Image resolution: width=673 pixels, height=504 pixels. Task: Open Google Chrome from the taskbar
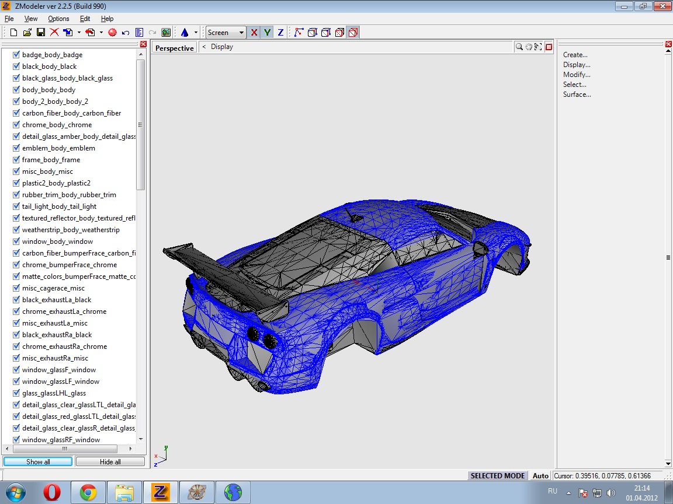tap(88, 492)
